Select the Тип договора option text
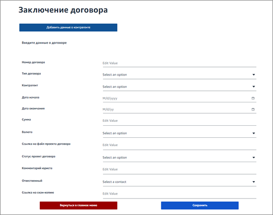This screenshot has width=273, height=215. (115, 75)
